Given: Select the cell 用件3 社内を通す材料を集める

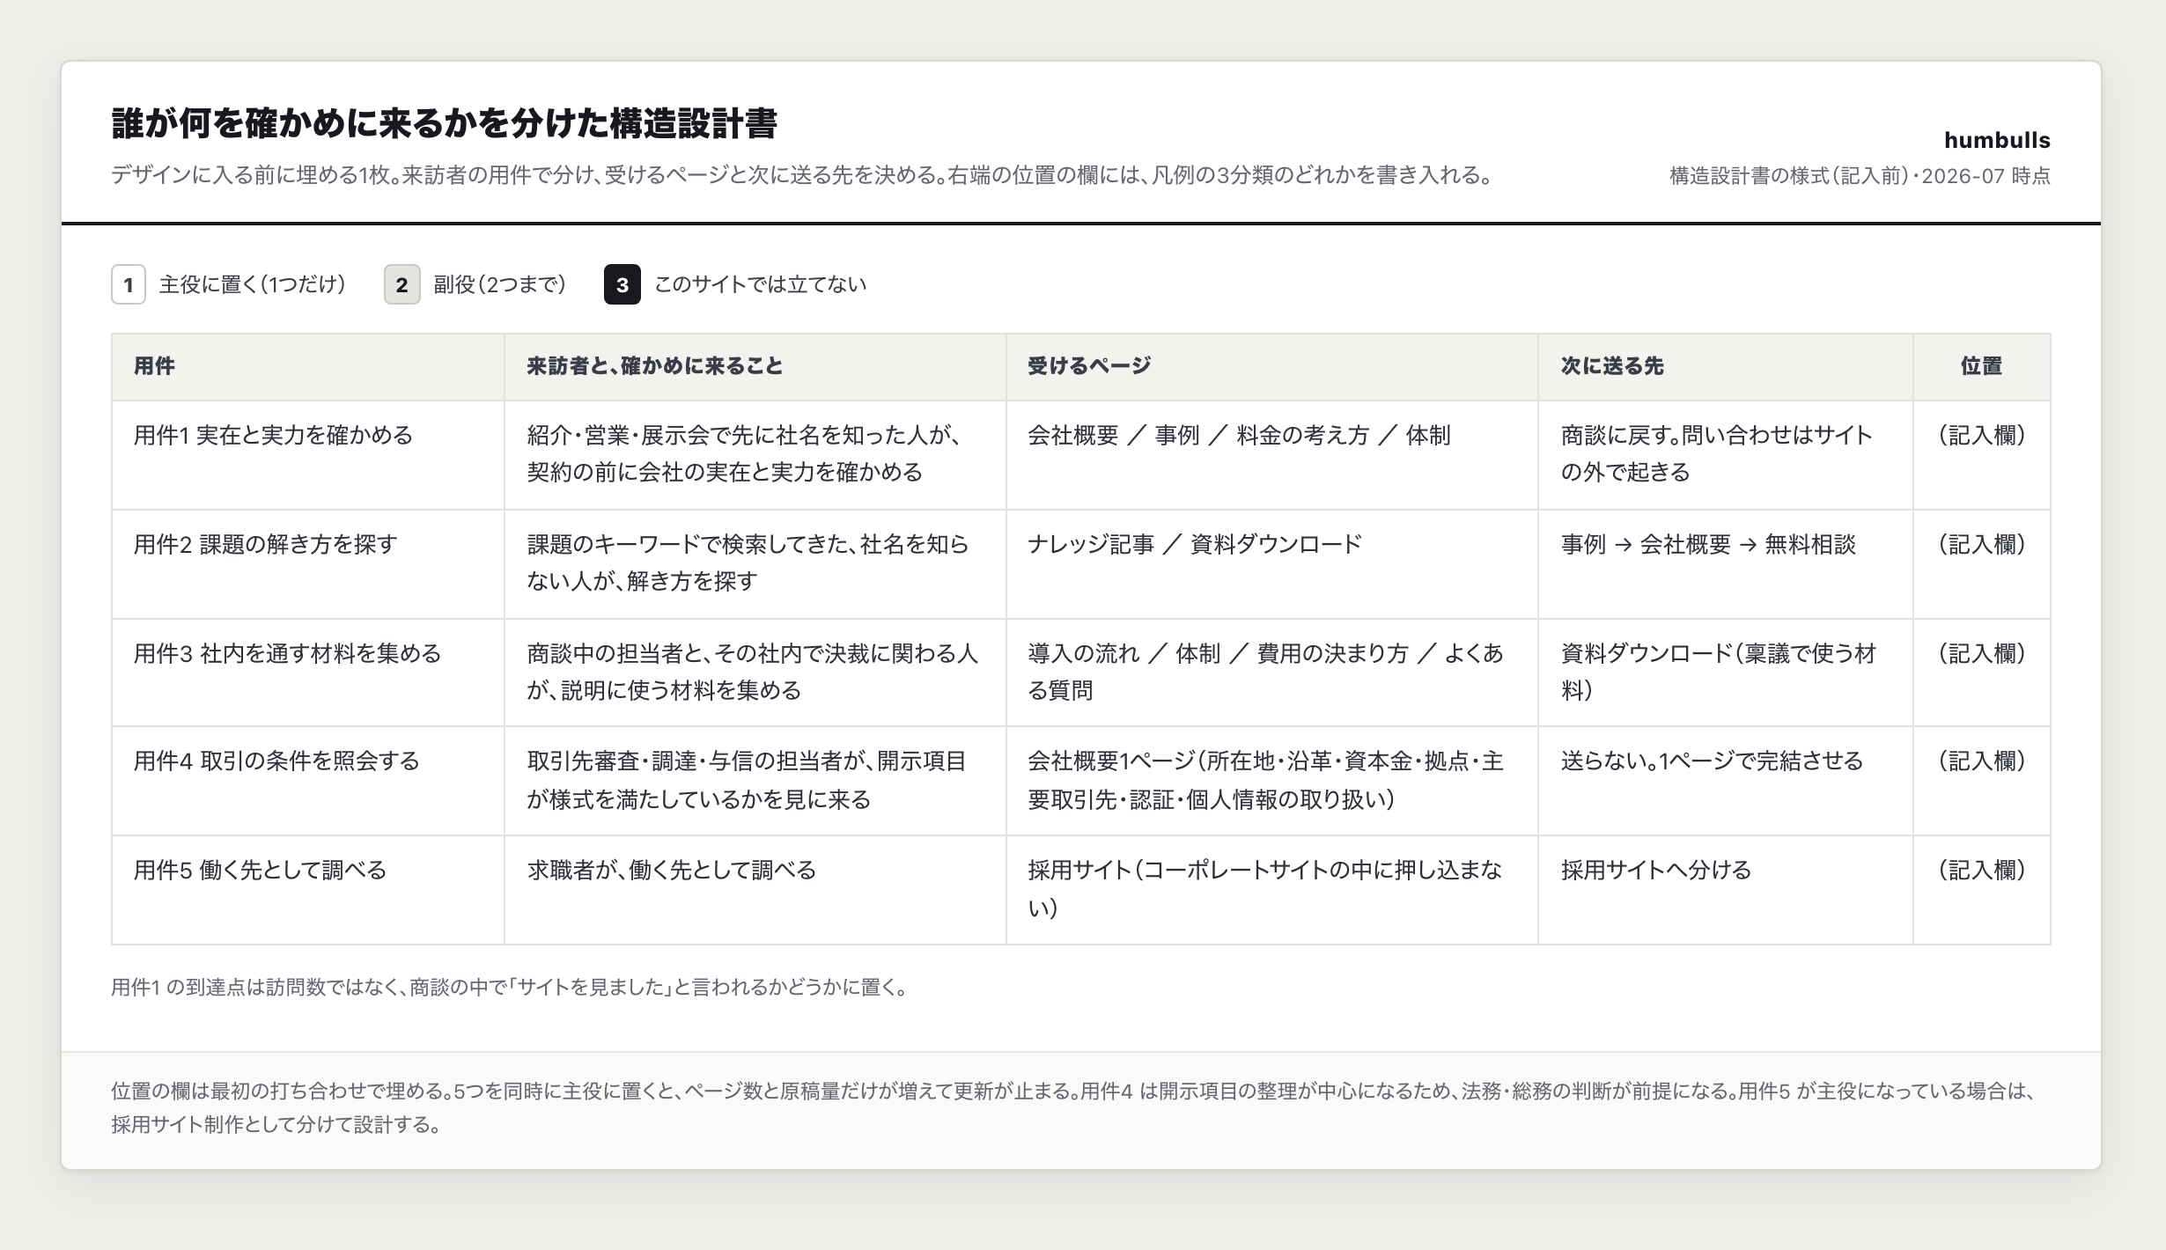Looking at the screenshot, I should click(x=308, y=673).
